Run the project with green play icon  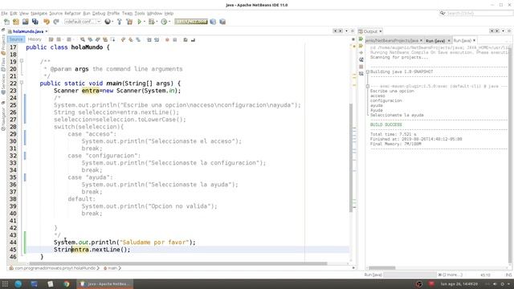click(139, 22)
